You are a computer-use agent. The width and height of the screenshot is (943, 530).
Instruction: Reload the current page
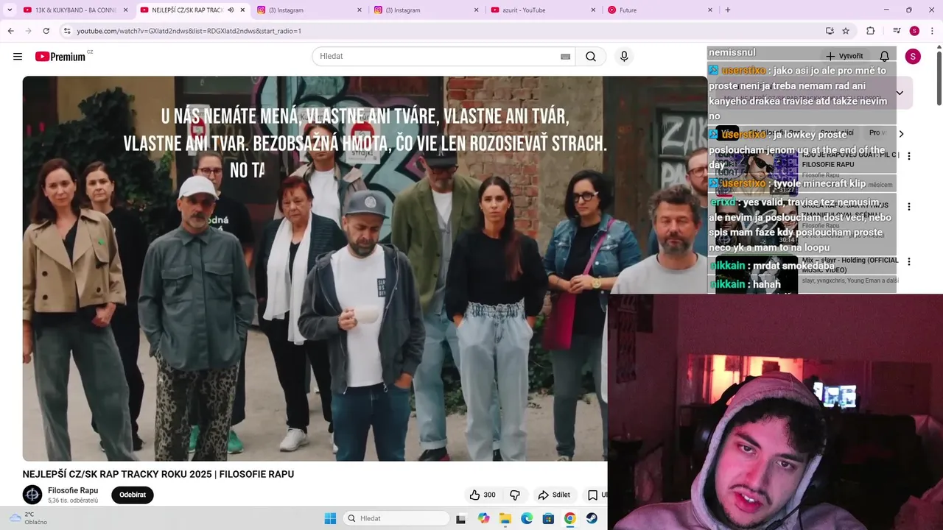point(46,31)
